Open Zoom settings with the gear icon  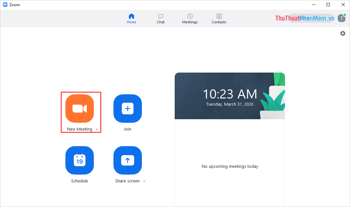(343, 33)
